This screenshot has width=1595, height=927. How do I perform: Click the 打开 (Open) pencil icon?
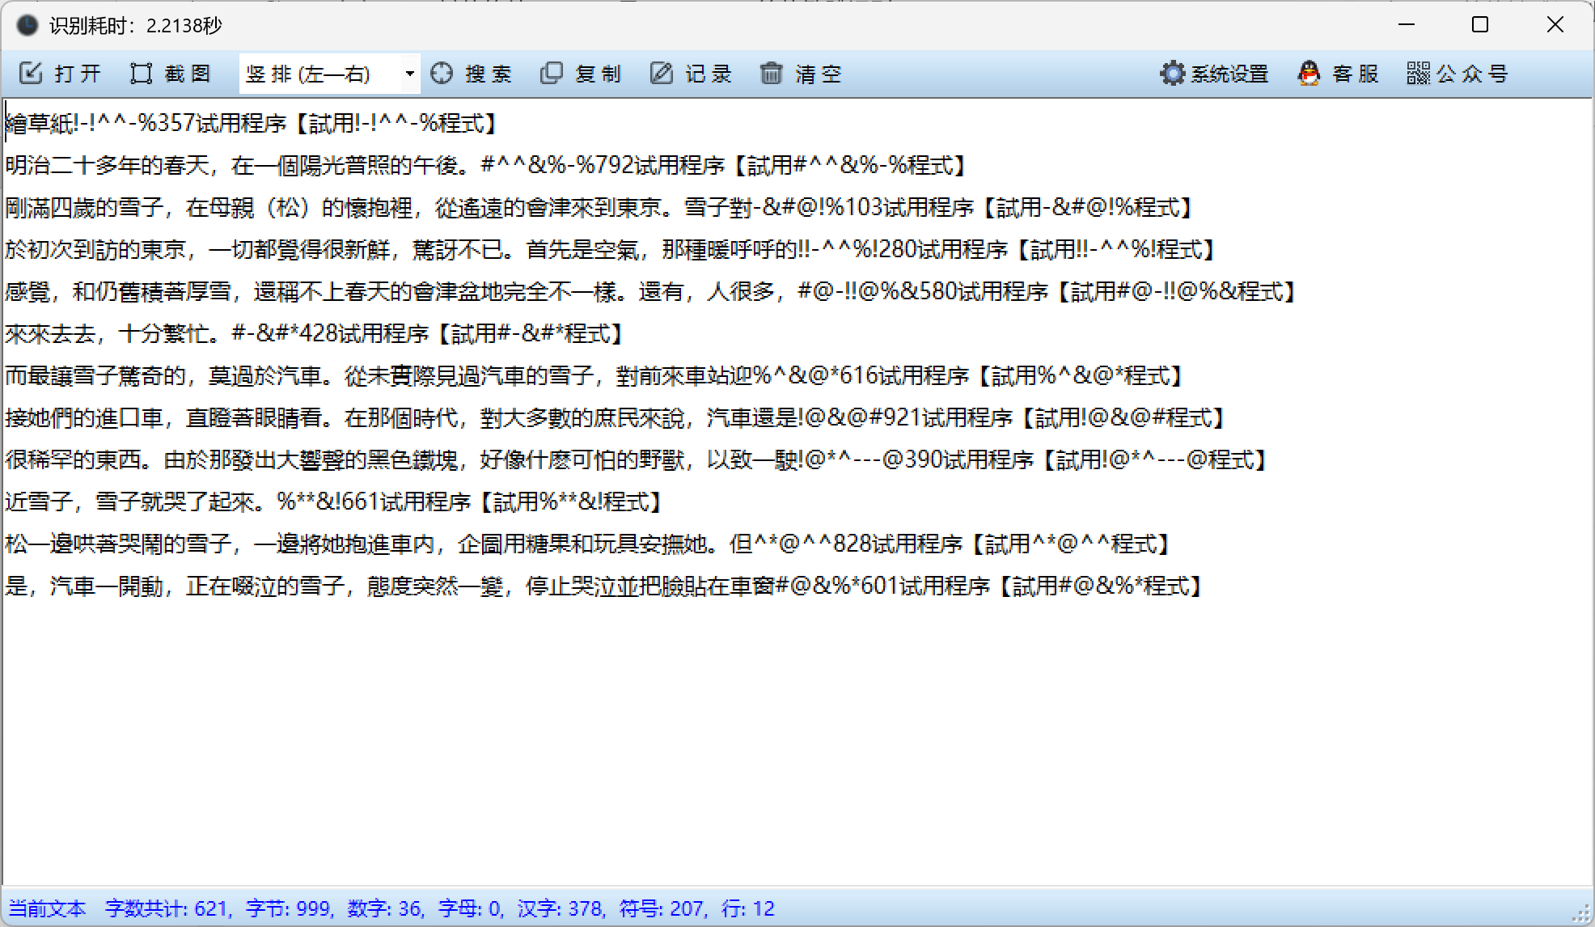pos(31,74)
